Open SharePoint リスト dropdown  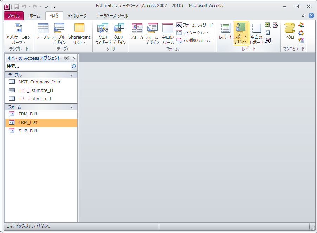pos(79,33)
